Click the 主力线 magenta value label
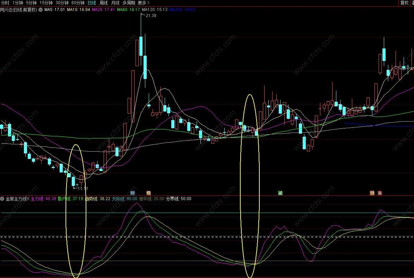414x278 pixels. click(x=43, y=199)
